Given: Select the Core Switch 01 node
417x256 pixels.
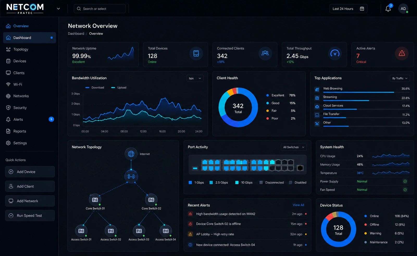Looking at the screenshot, I should 95,200.
